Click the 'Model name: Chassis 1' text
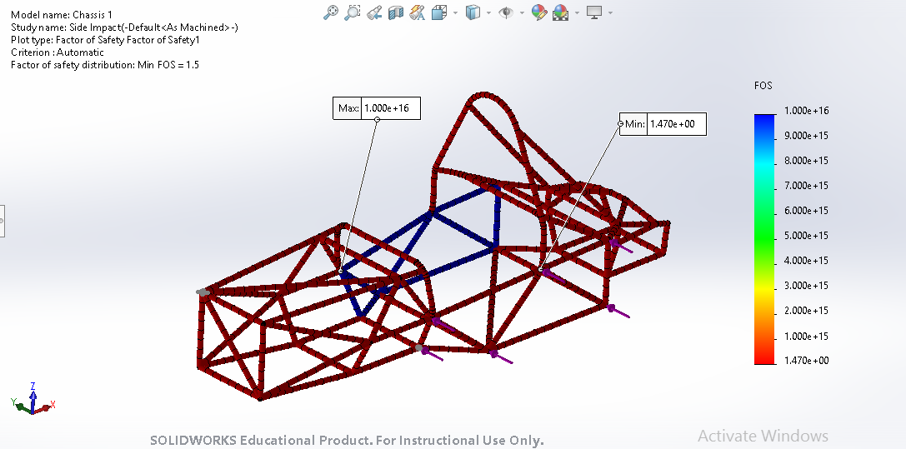Image resolution: width=906 pixels, height=449 pixels. pyautogui.click(x=62, y=15)
